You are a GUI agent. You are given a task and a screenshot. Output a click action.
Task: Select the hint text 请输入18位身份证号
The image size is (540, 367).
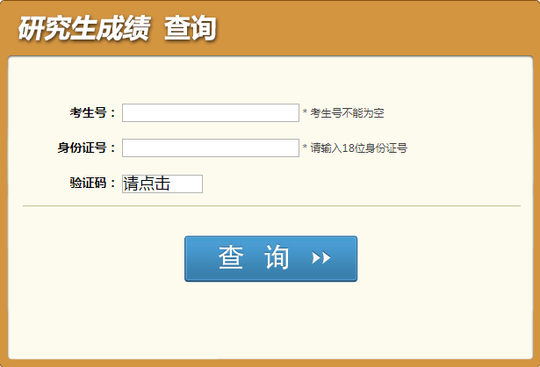[x=359, y=148]
